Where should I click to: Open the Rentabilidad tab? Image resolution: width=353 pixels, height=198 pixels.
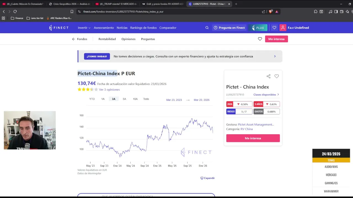click(x=107, y=39)
